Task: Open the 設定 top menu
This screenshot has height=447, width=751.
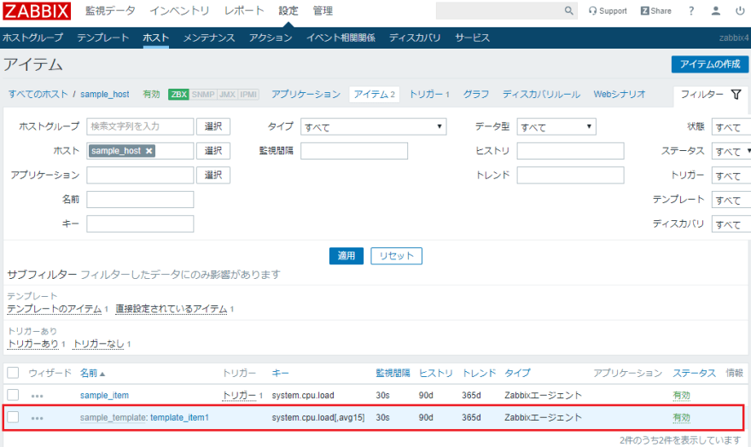Action: point(288,11)
